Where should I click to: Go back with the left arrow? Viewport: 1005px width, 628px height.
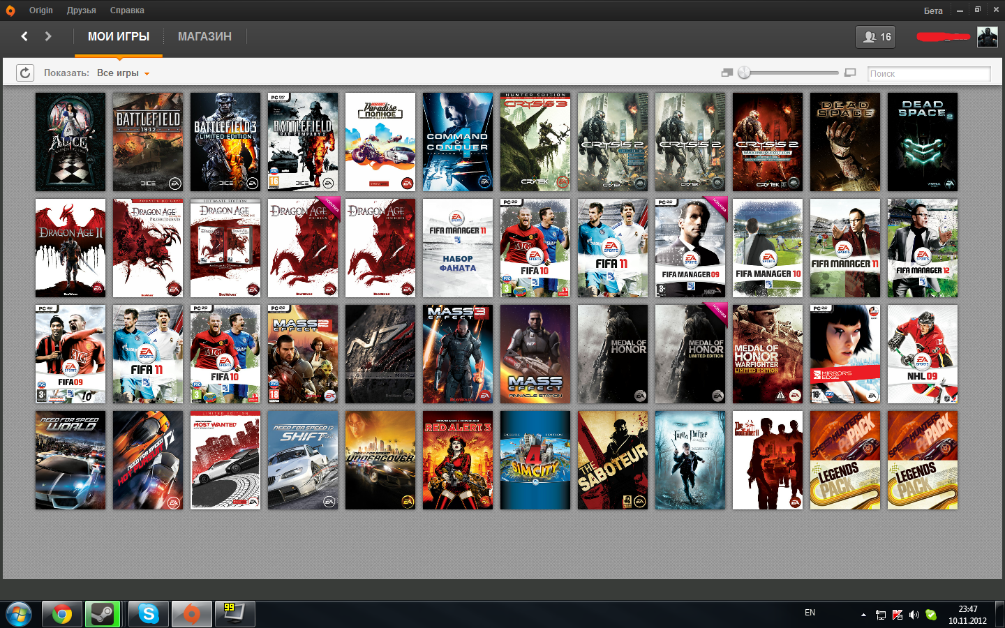[x=24, y=36]
